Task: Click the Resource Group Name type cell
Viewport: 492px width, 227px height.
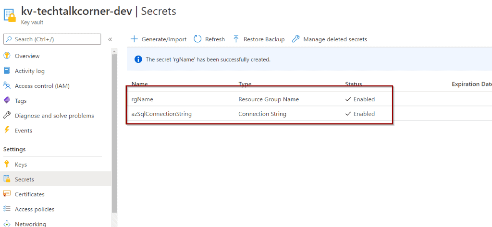Action: [x=269, y=99]
